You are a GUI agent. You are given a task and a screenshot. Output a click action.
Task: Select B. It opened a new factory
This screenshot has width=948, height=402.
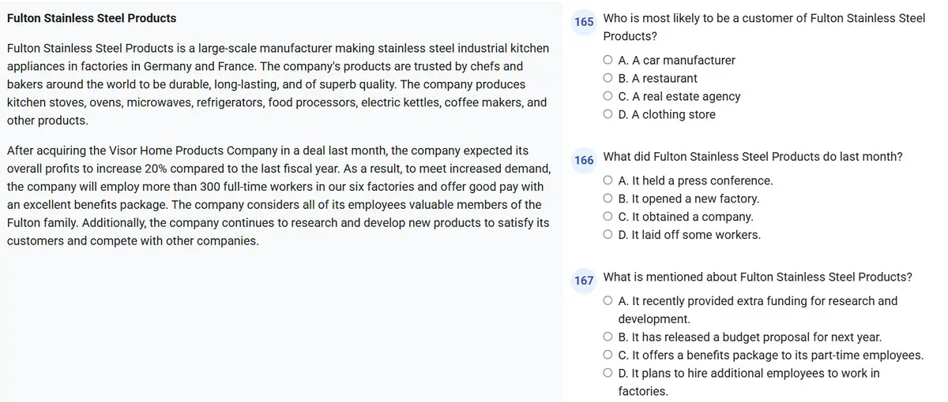click(x=608, y=199)
